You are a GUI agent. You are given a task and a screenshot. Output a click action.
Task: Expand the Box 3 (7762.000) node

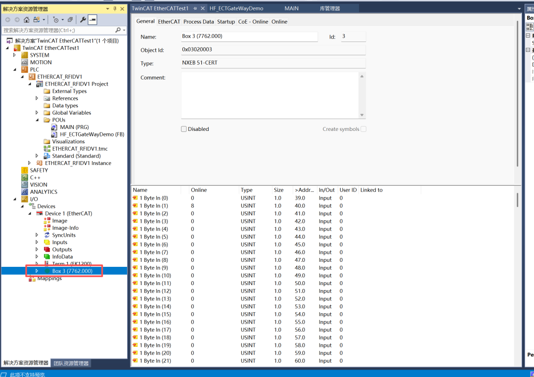pos(37,271)
